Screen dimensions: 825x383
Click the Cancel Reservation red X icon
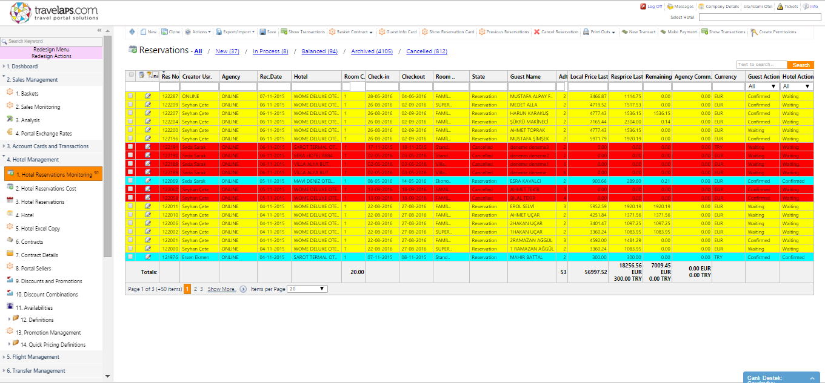coord(536,32)
